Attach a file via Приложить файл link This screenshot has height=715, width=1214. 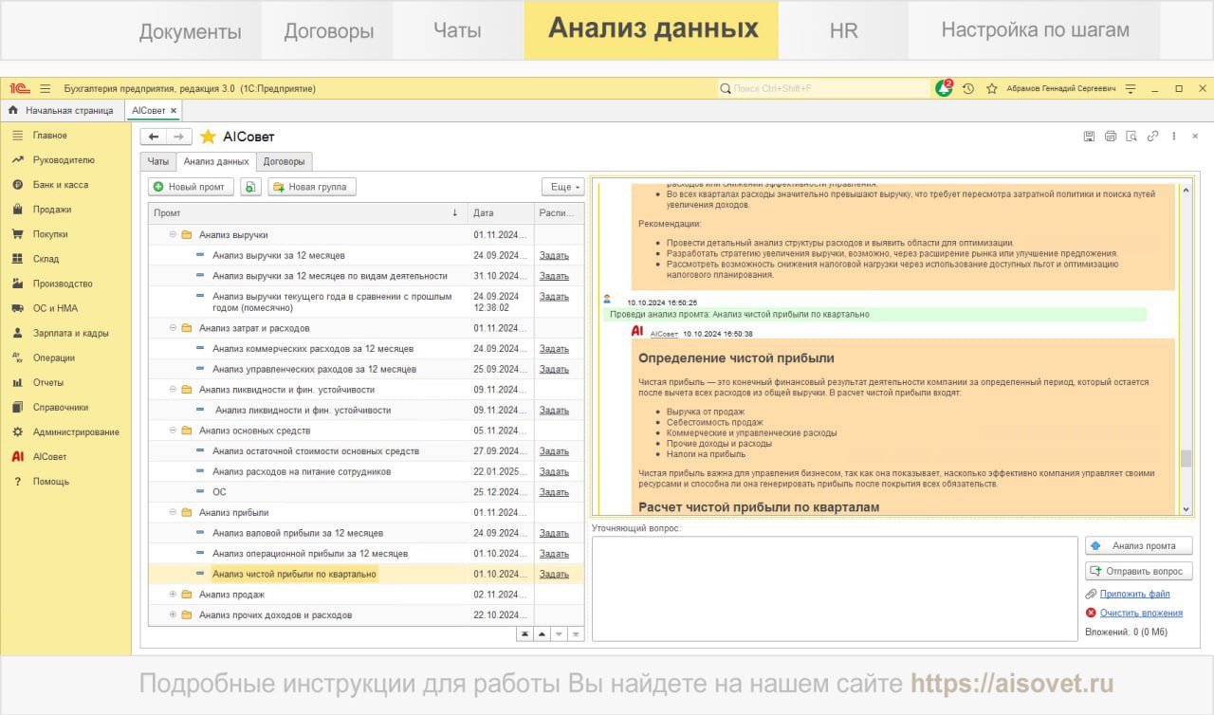click(1135, 594)
